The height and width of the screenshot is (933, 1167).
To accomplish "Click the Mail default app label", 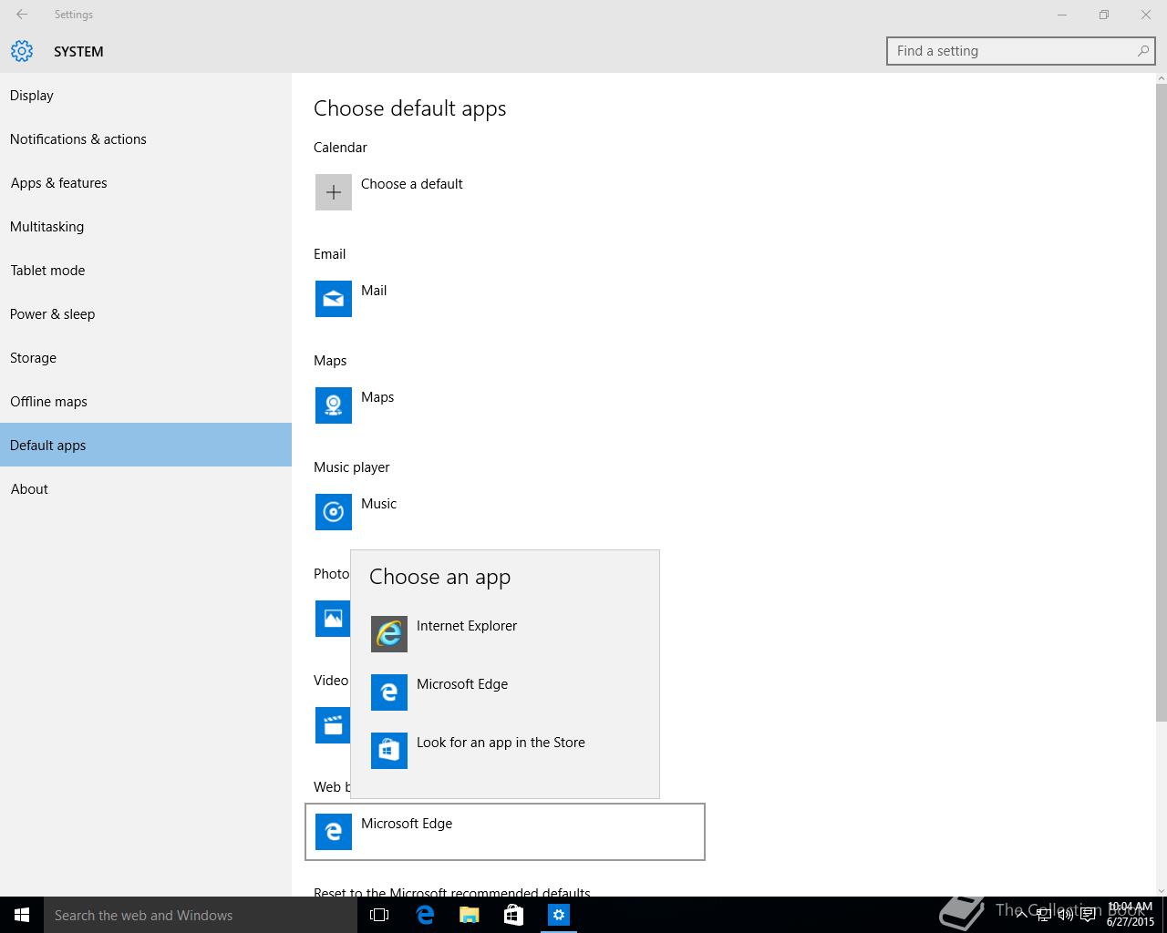I will [374, 290].
